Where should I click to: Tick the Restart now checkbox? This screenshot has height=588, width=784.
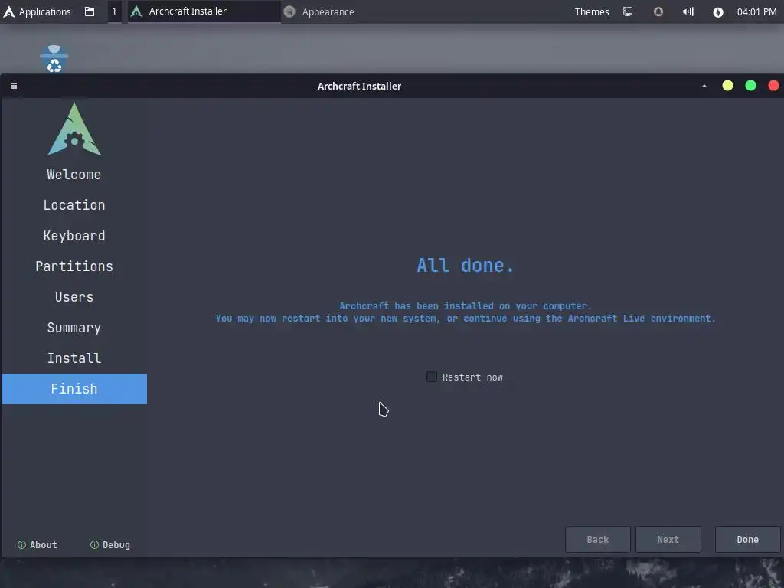pyautogui.click(x=432, y=377)
